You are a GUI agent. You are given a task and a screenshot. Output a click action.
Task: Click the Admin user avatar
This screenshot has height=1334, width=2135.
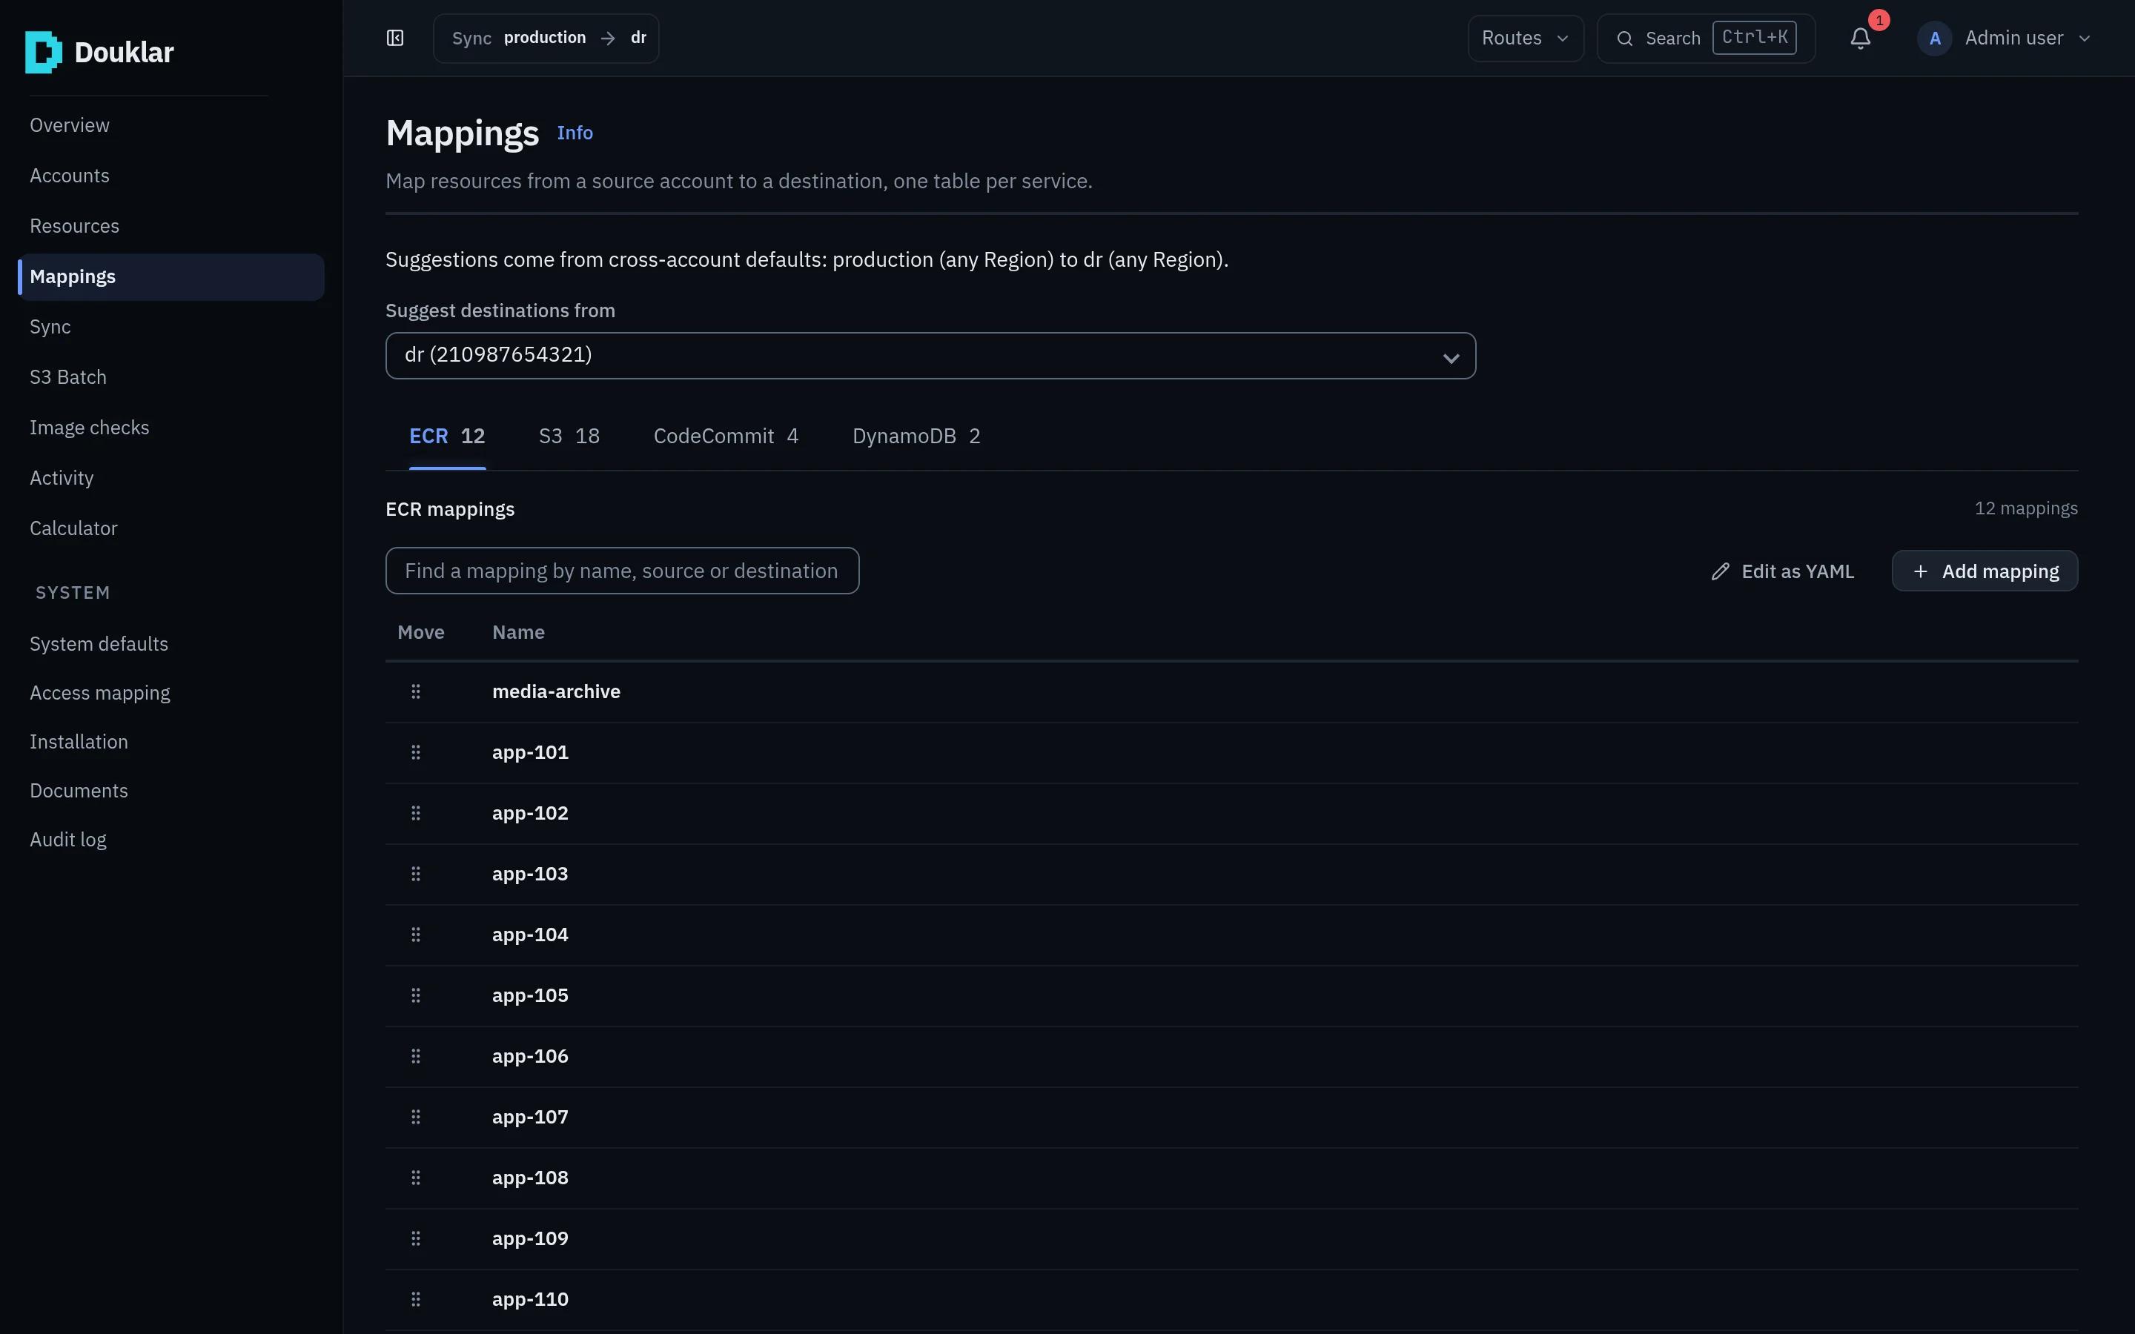[x=1934, y=38]
